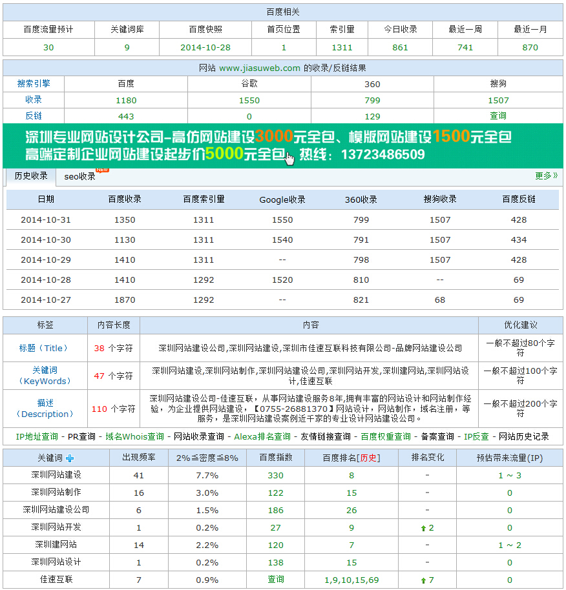Open the PR查询 link
The image size is (566, 590).
click(x=81, y=437)
